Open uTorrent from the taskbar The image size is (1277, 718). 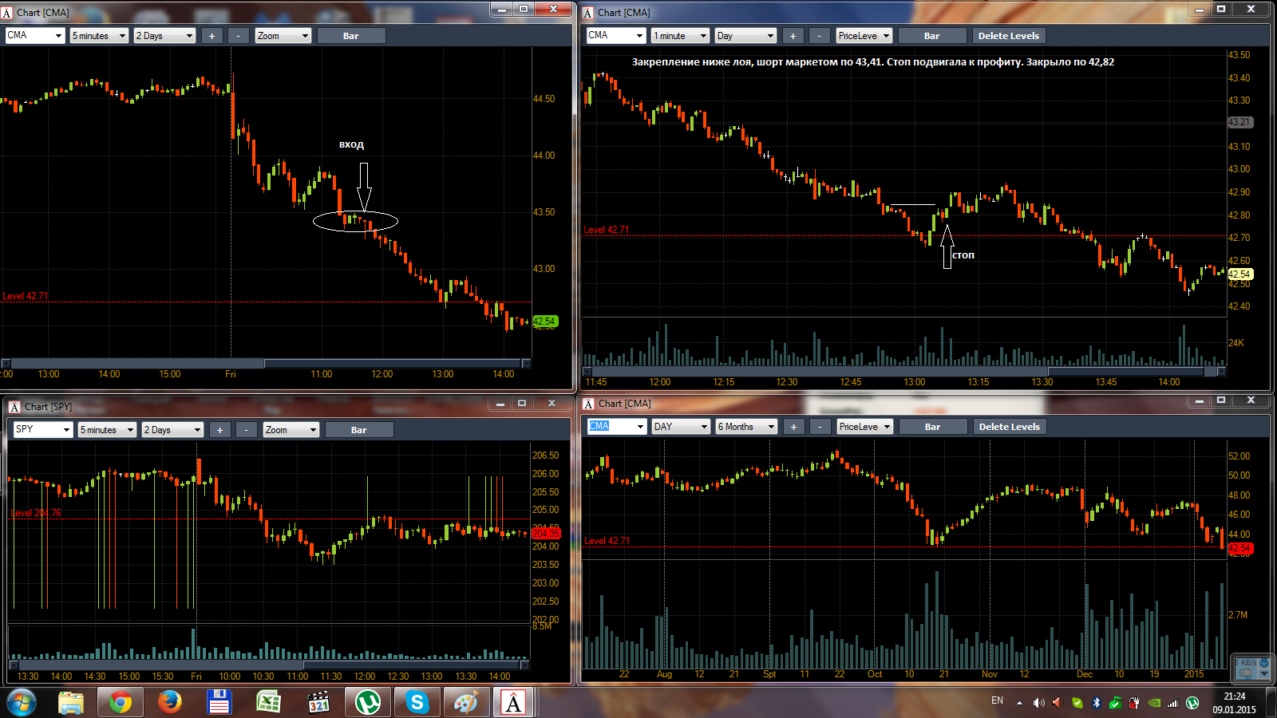pos(368,703)
